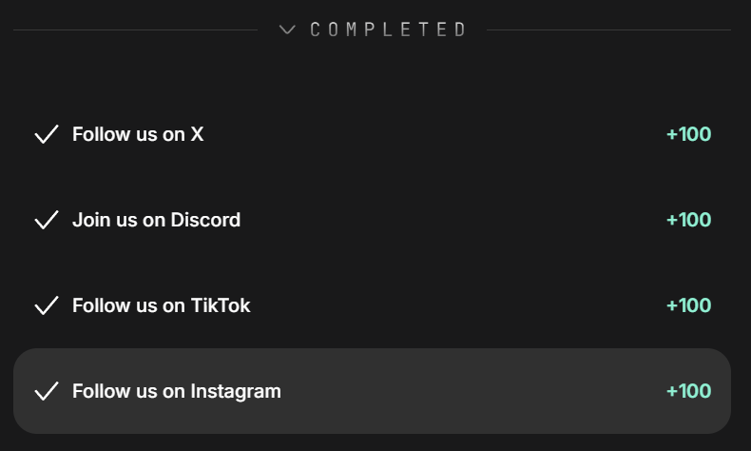Viewport: 751px width, 451px height.
Task: Click the COMPLETED header text
Action: tap(389, 30)
